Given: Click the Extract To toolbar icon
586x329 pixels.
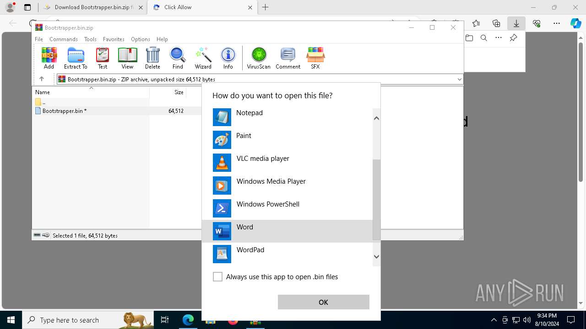Looking at the screenshot, I should pyautogui.click(x=76, y=58).
